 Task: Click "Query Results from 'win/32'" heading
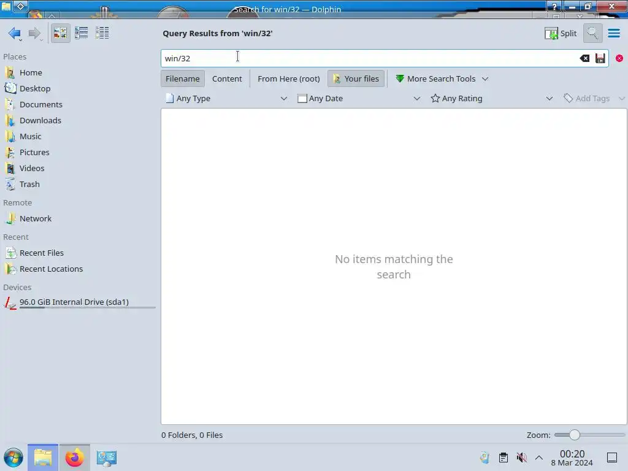[218, 33]
